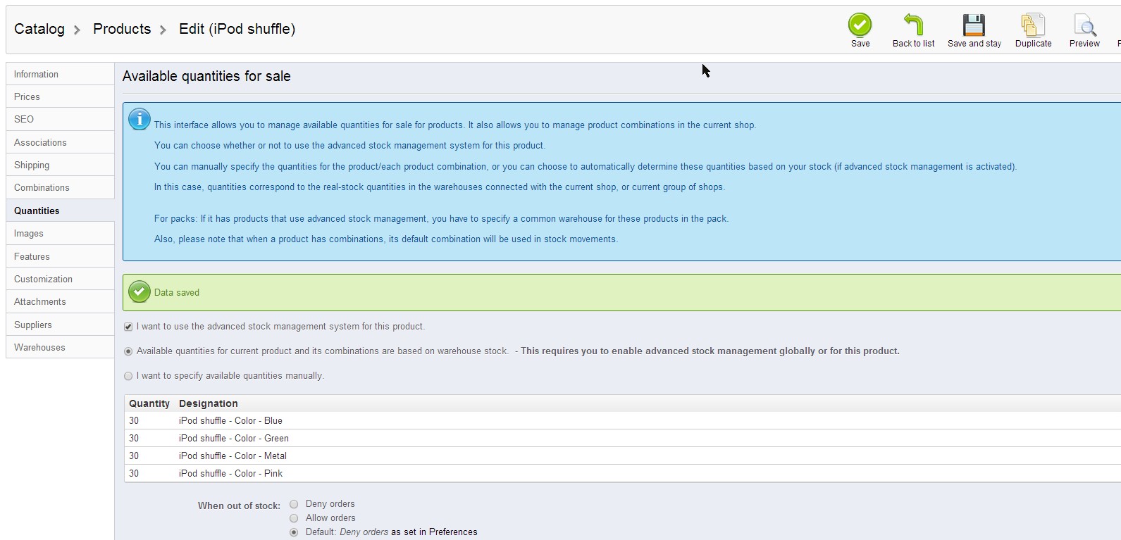This screenshot has height=540, width=1121.
Task: Click the Catalog breadcrumb link
Action: (39, 29)
